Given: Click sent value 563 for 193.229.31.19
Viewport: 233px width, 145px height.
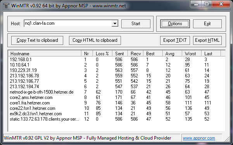Looking at the screenshot, I should [119, 70].
